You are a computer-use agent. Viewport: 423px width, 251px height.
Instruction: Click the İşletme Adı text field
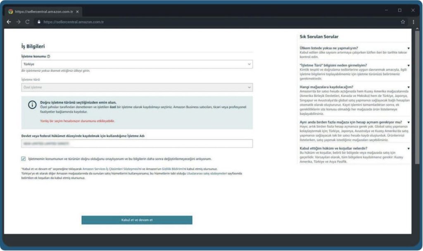coord(137,144)
